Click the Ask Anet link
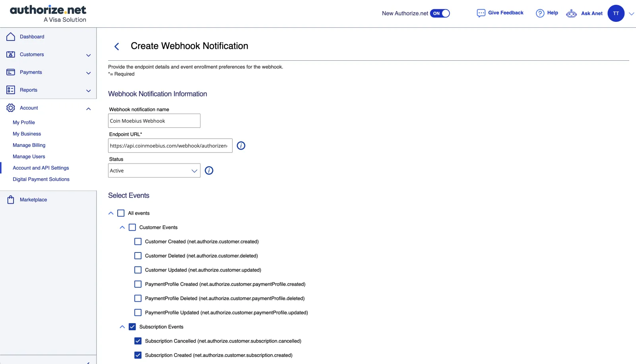Viewport: 636px width, 364px height. pyautogui.click(x=592, y=13)
